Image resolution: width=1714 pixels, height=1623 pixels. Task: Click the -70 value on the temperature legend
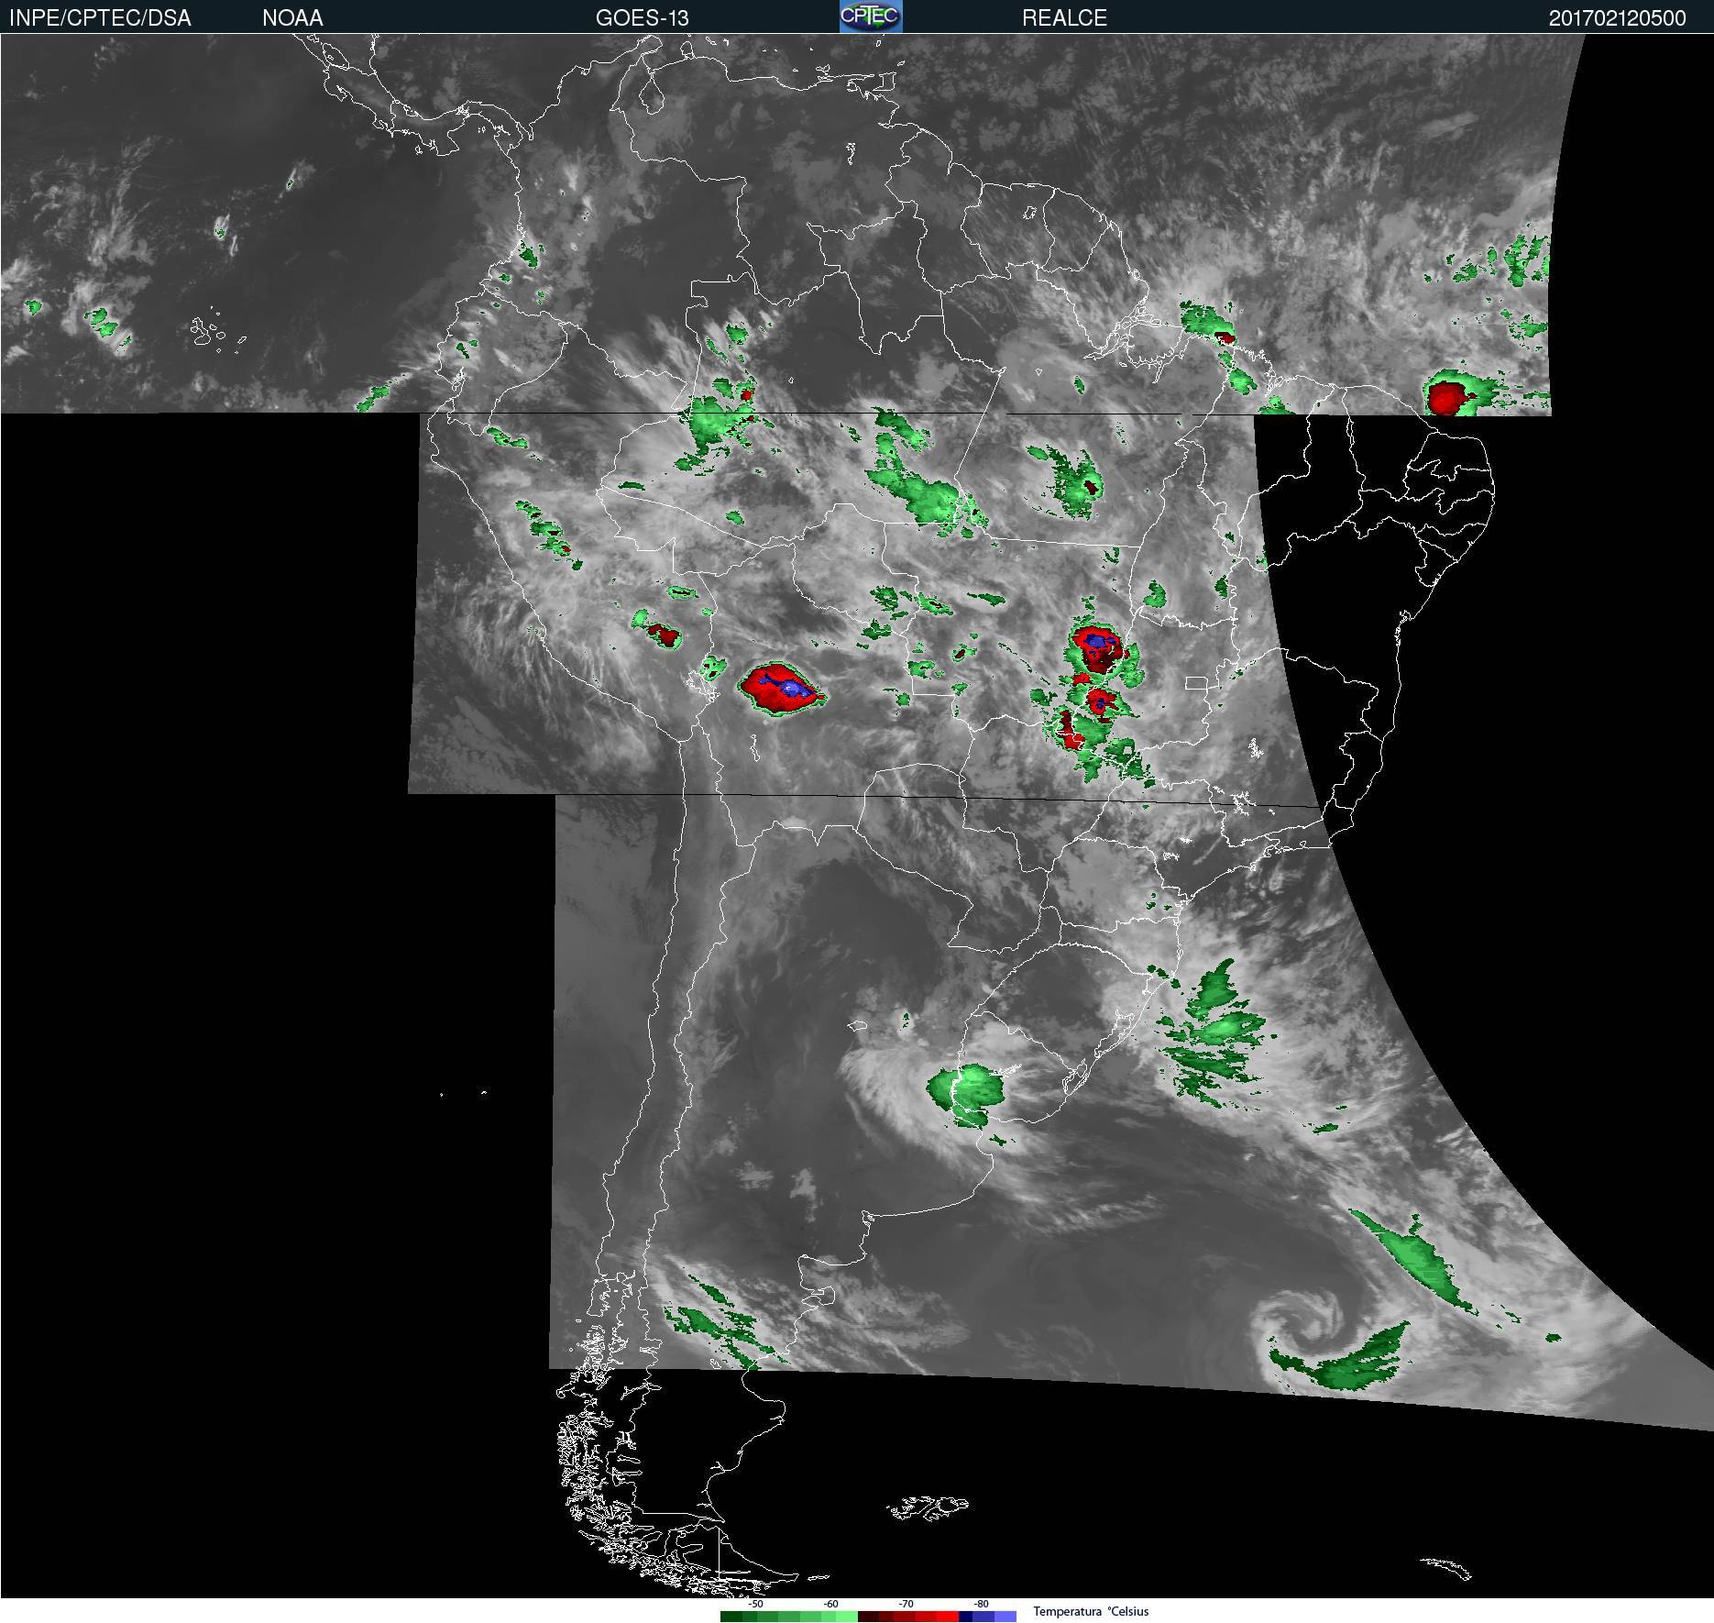coord(906,1604)
